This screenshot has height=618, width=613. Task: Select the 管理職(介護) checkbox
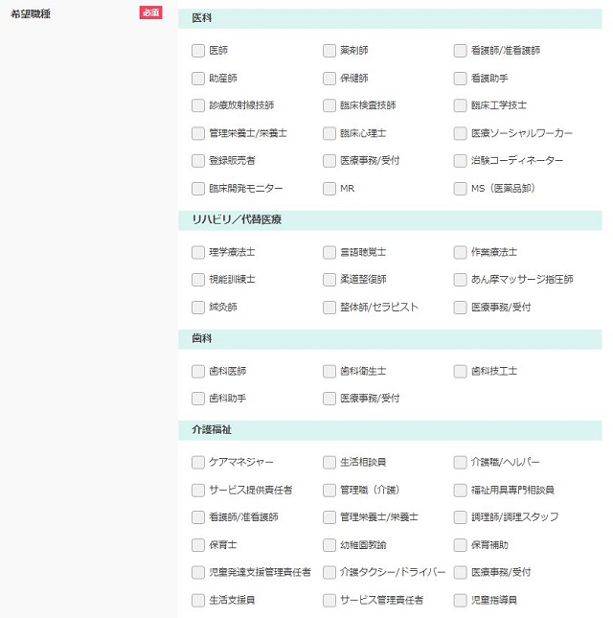[x=329, y=491]
